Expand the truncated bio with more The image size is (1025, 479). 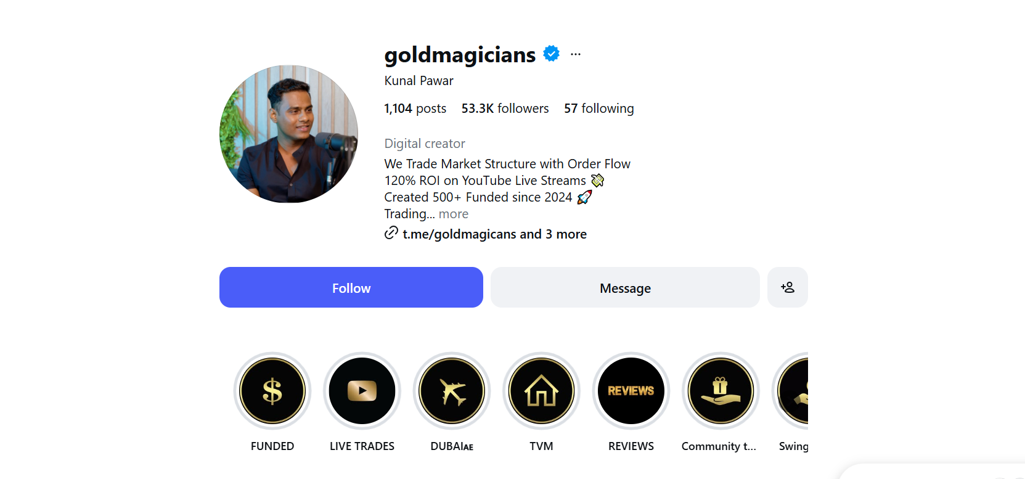pyautogui.click(x=454, y=214)
